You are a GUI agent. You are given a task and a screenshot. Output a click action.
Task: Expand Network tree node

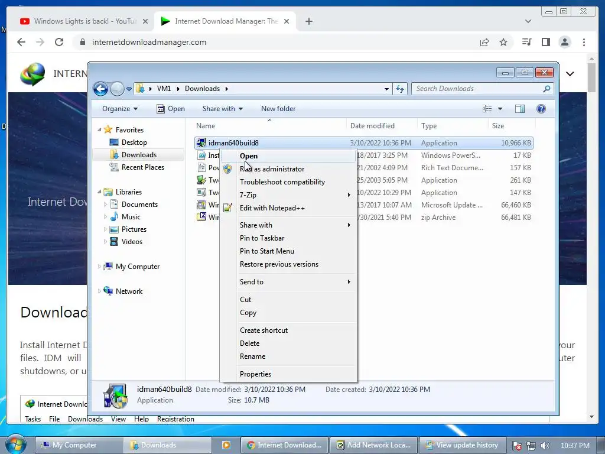[99, 291]
